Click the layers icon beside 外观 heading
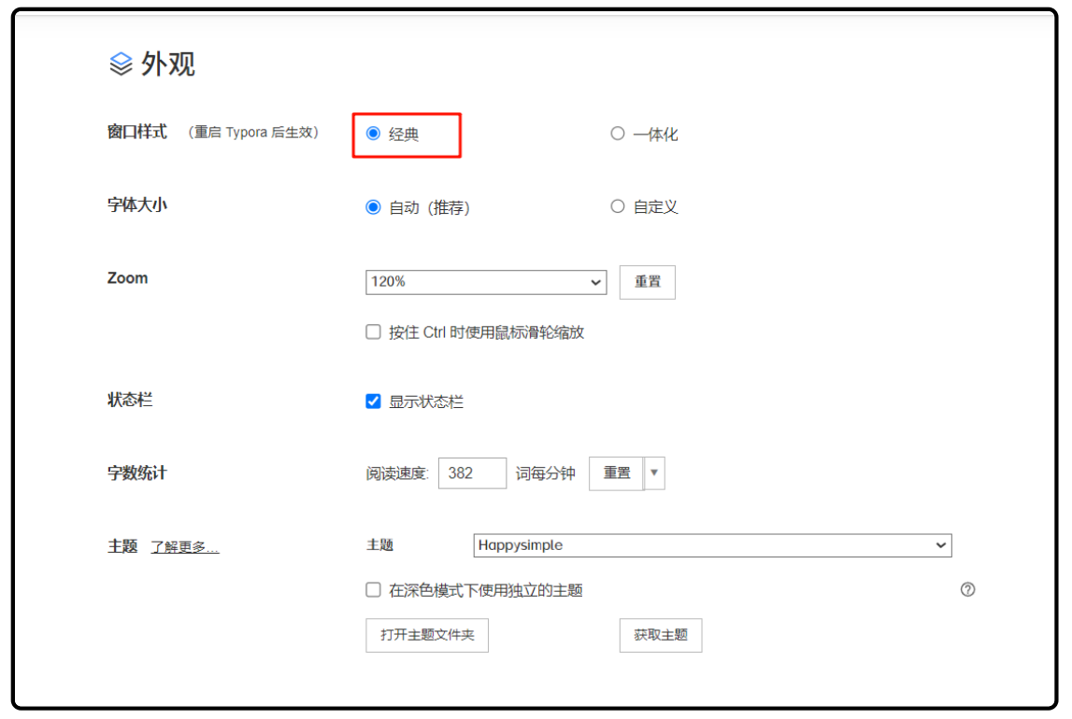 (x=121, y=64)
